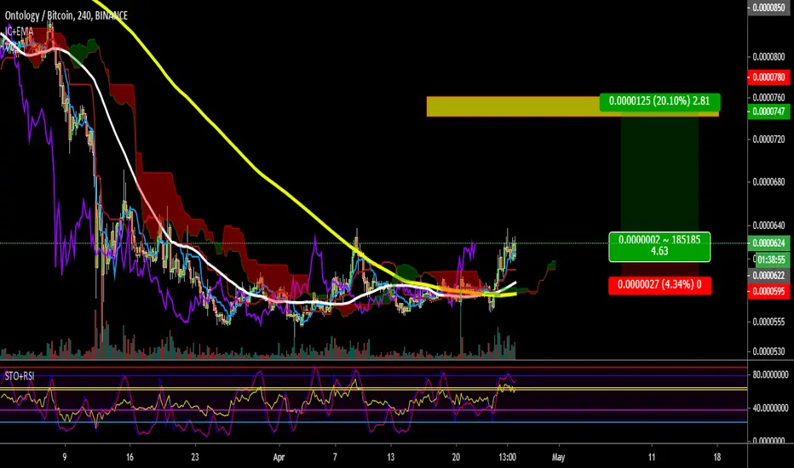
Task: Click the green 0.0000624 current price tag
Action: (x=768, y=243)
